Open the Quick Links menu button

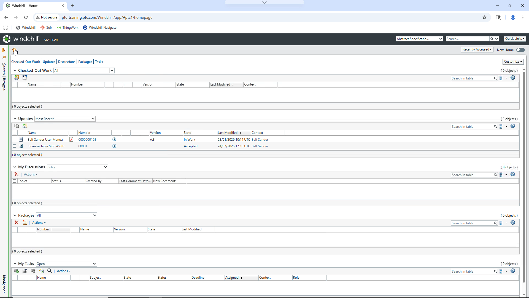[515, 39]
